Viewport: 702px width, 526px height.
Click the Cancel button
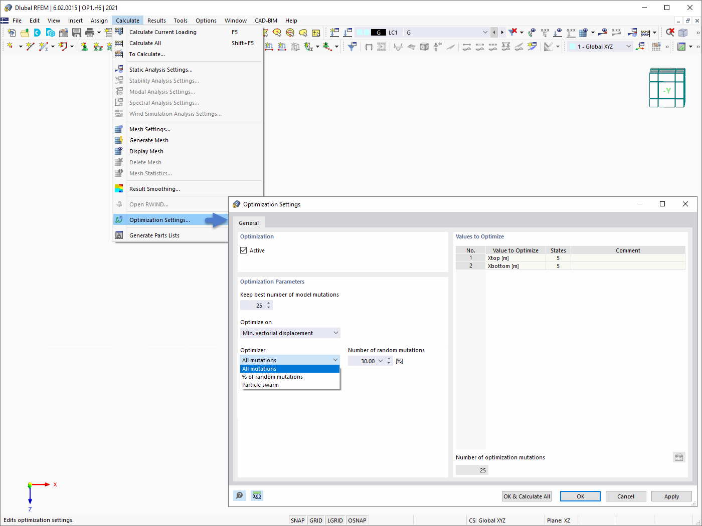(626, 496)
